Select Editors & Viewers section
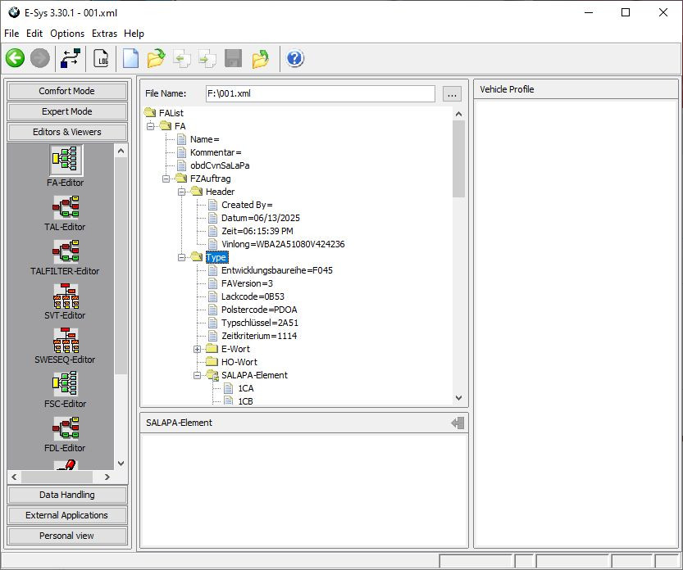The height and width of the screenshot is (570, 683). pyautogui.click(x=67, y=132)
